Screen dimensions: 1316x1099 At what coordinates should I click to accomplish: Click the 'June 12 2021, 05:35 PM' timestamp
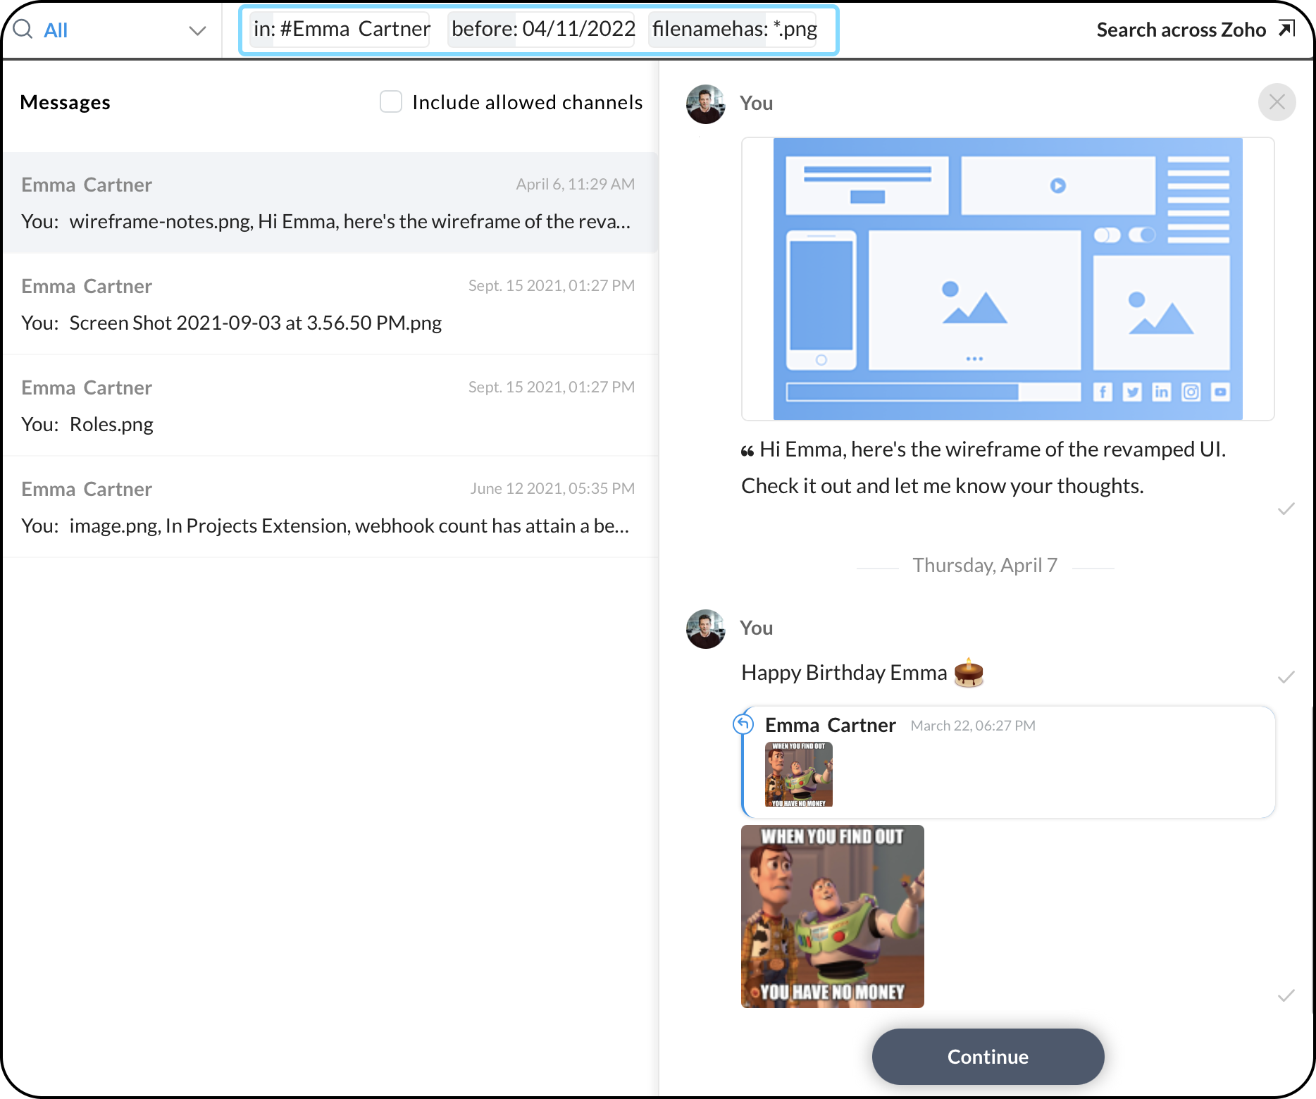(x=552, y=489)
